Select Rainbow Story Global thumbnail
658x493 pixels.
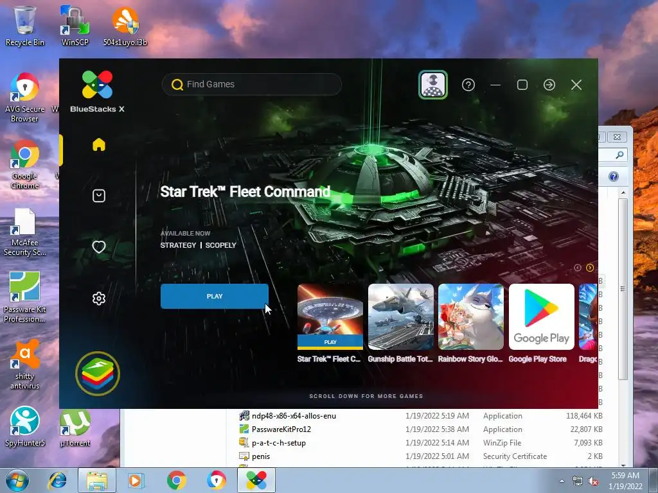tap(471, 316)
